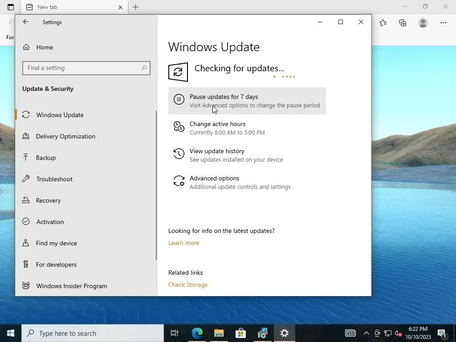
Task: Click the Troubleshoot wrench icon
Action: (26, 179)
